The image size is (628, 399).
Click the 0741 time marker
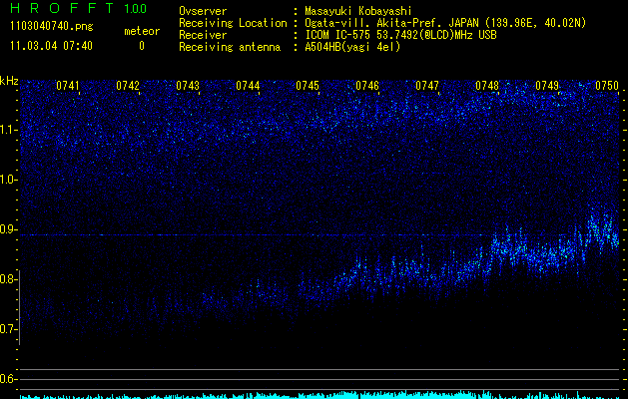click(68, 86)
